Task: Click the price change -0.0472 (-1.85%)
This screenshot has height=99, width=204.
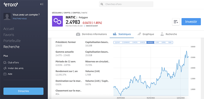Action: click(92, 23)
